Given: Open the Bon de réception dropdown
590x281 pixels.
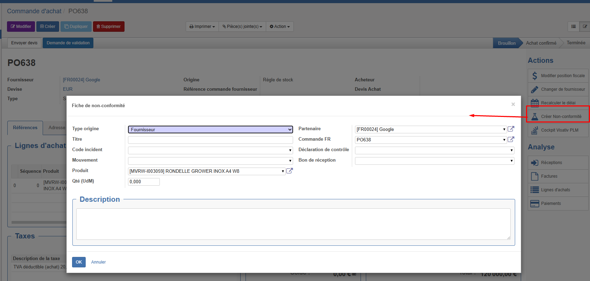Looking at the screenshot, I should point(434,161).
